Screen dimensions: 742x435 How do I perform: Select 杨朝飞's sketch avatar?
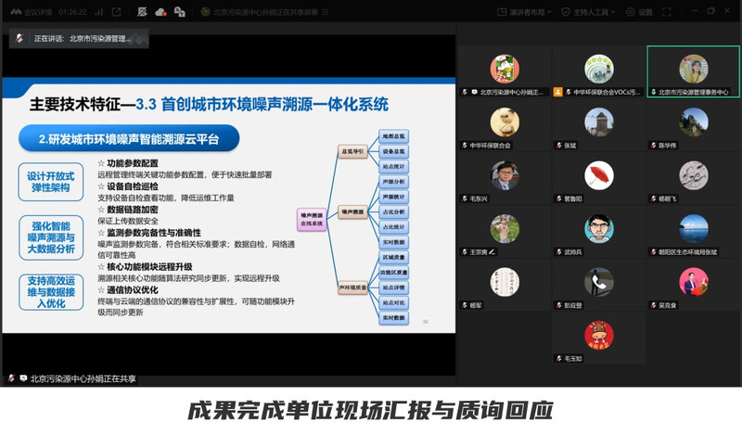(694, 175)
